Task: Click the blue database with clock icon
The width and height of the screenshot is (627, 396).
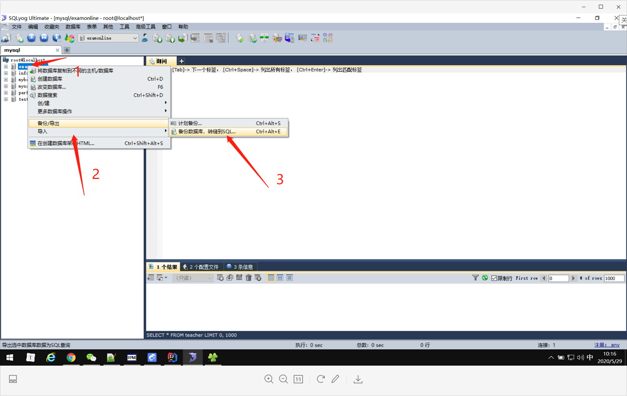Action: pyautogui.click(x=290, y=38)
